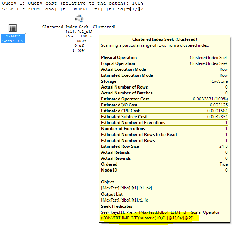
Task: Click the Estimated Number of Rows to be Read row
Action: 164,135
